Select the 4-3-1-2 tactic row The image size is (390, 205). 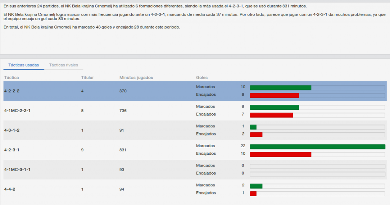pos(195,130)
